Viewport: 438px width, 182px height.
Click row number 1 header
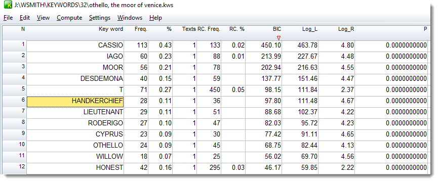(15, 45)
